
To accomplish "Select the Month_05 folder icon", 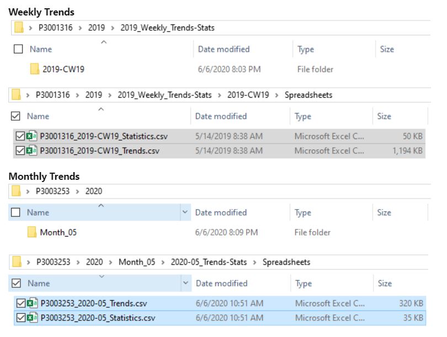I will coord(32,232).
